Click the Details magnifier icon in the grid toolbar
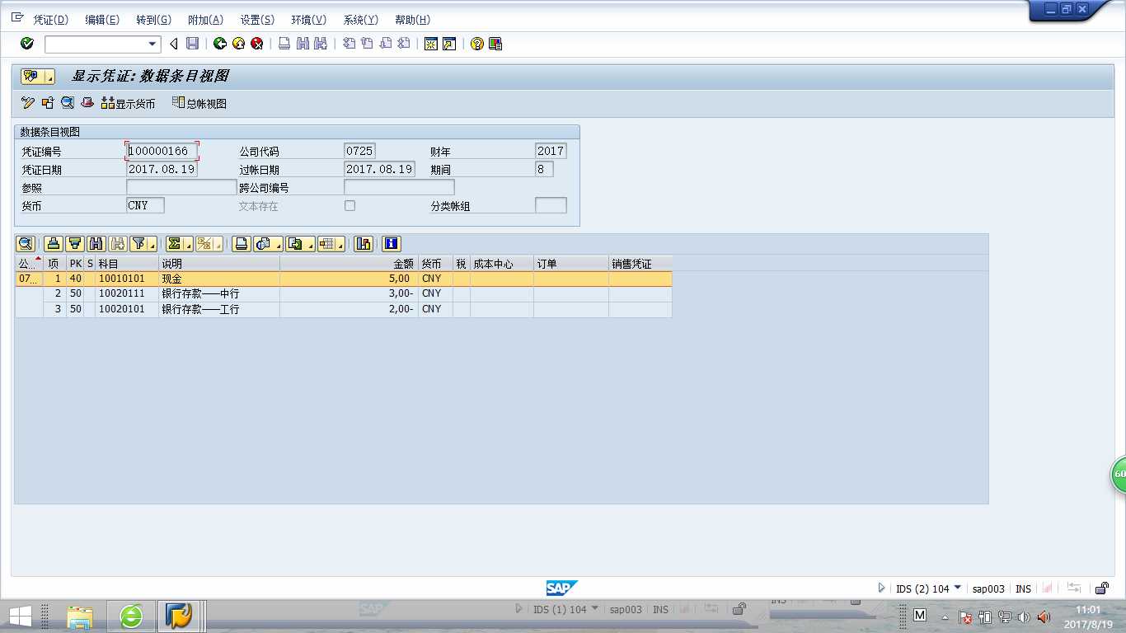 click(x=26, y=243)
